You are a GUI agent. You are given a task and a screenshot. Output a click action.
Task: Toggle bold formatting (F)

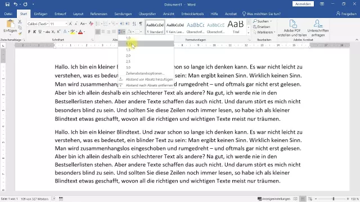click(x=29, y=32)
